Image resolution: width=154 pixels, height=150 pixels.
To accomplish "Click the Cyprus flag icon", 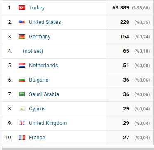I will coord(22,109).
